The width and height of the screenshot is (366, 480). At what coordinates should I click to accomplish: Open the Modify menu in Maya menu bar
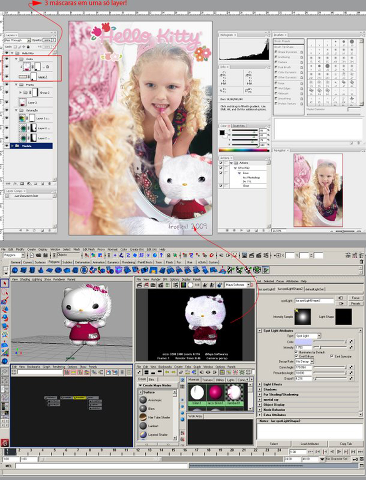pyautogui.click(x=20, y=249)
